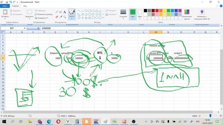223x125 pixels.
Task: Open the Кисти brushes dropdown arrow
Action: (72, 19)
